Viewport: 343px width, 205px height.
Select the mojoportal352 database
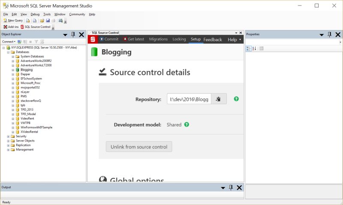point(30,87)
